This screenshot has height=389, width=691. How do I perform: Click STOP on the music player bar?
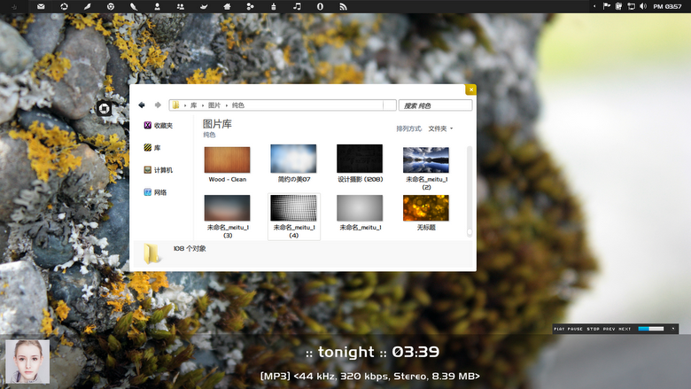[594, 329]
